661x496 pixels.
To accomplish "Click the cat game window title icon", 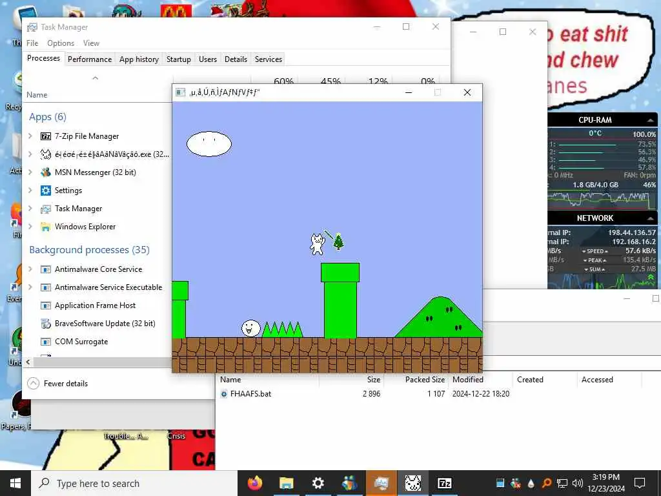I will pos(181,92).
